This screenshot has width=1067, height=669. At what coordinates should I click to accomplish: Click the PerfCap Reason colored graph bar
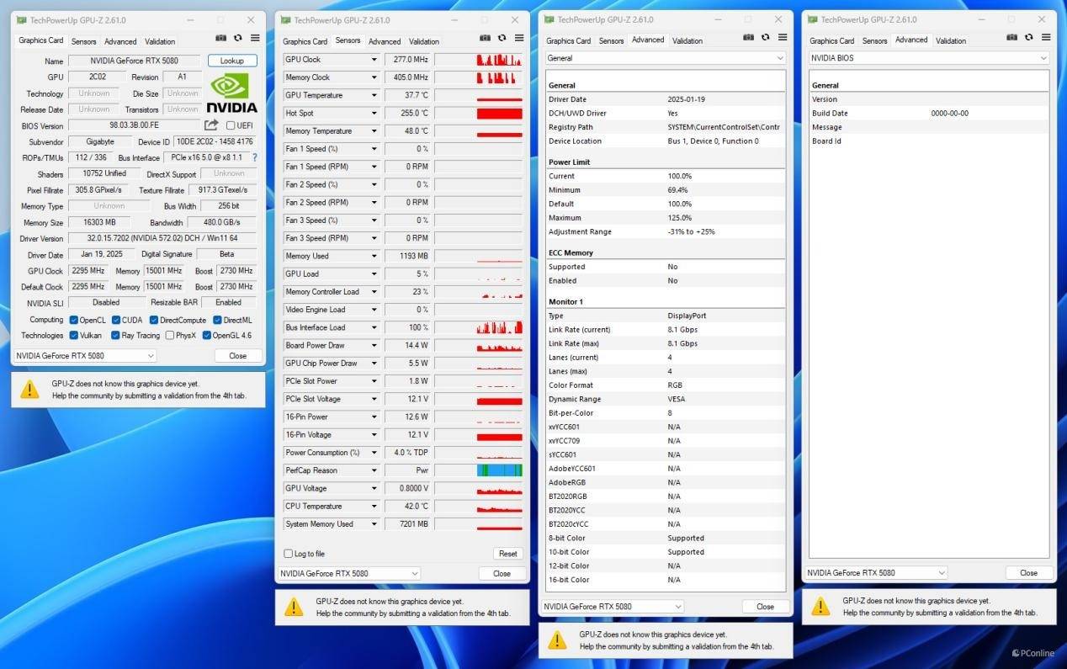point(499,470)
